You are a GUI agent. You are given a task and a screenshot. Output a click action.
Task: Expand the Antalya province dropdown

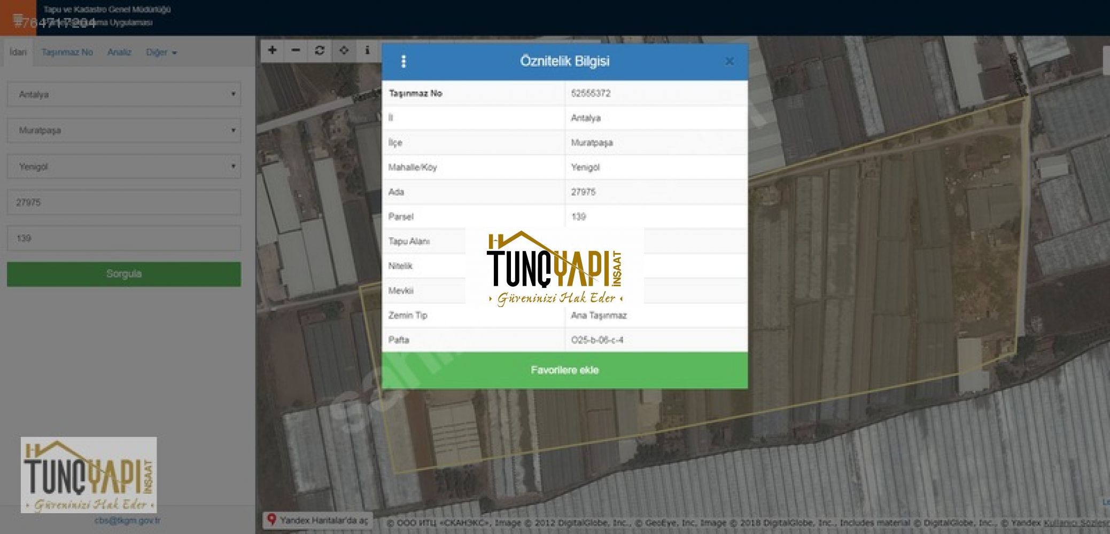point(124,95)
